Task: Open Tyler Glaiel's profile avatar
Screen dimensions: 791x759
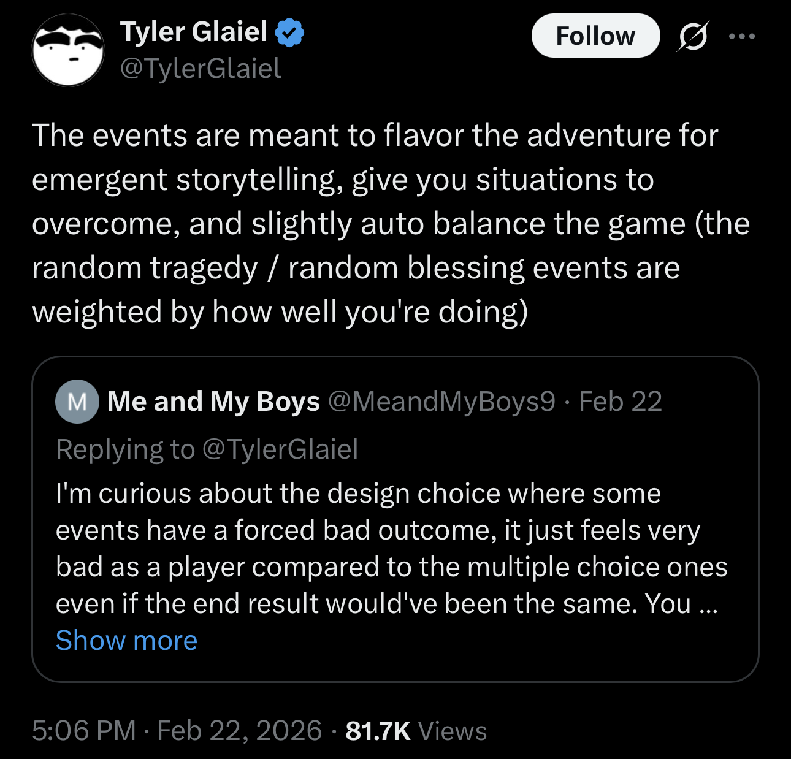Action: point(68,50)
